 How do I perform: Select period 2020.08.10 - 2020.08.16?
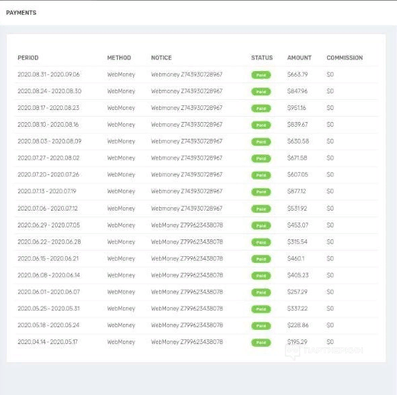(x=48, y=124)
